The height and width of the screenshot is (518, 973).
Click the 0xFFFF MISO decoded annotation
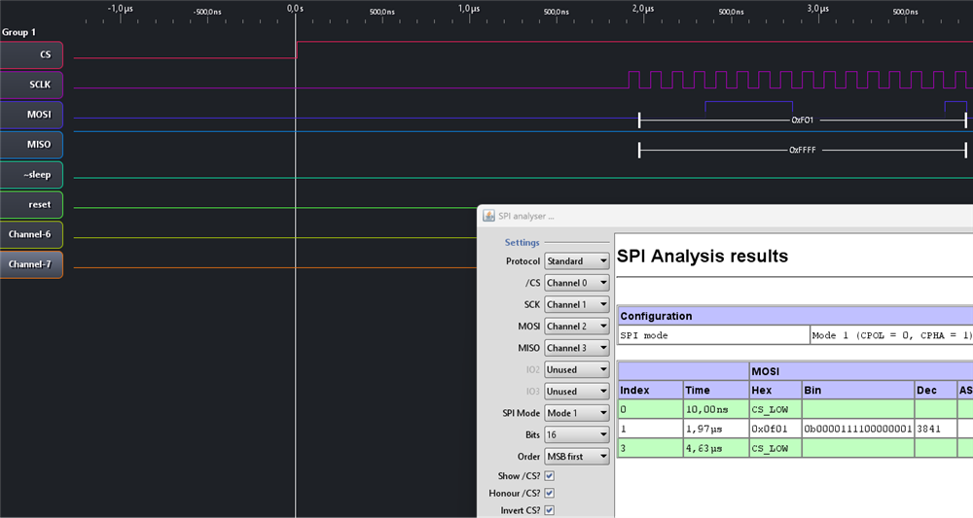pyautogui.click(x=803, y=150)
